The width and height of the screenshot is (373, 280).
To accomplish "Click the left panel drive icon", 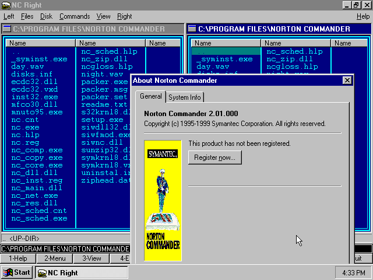I will coord(7,29).
